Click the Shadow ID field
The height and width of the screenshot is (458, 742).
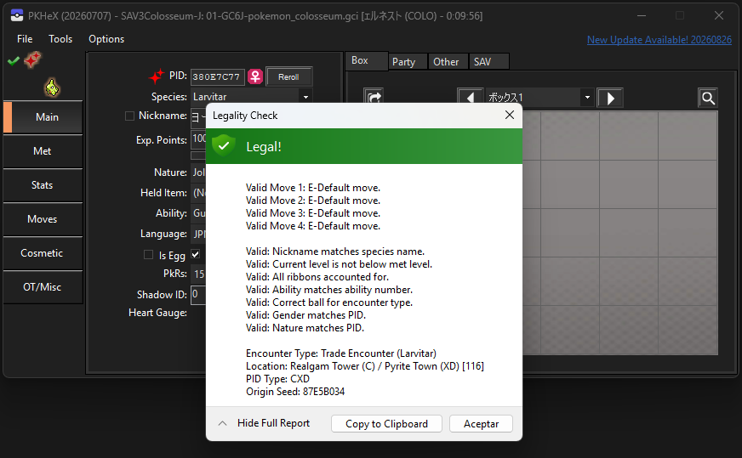tap(198, 294)
